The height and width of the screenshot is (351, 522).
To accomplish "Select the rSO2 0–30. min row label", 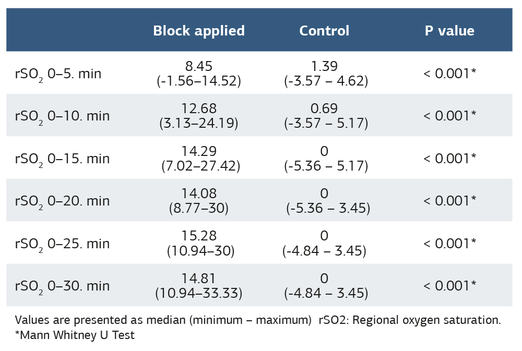I will (x=62, y=285).
